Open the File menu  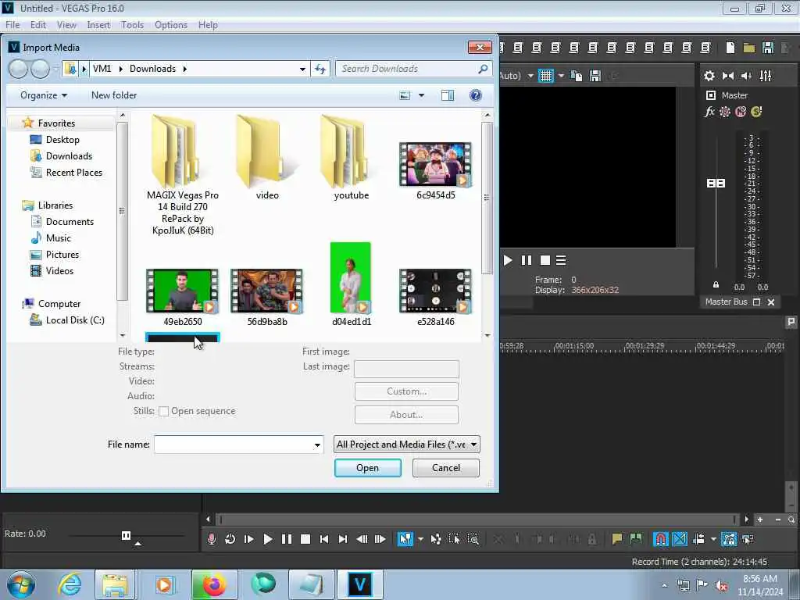tap(12, 25)
